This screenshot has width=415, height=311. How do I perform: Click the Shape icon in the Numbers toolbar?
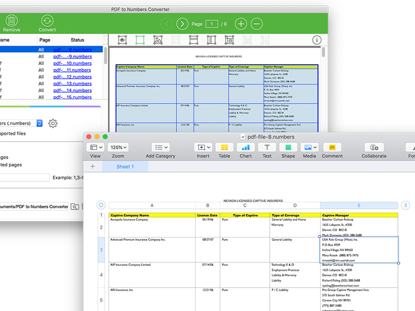pyautogui.click(x=288, y=147)
